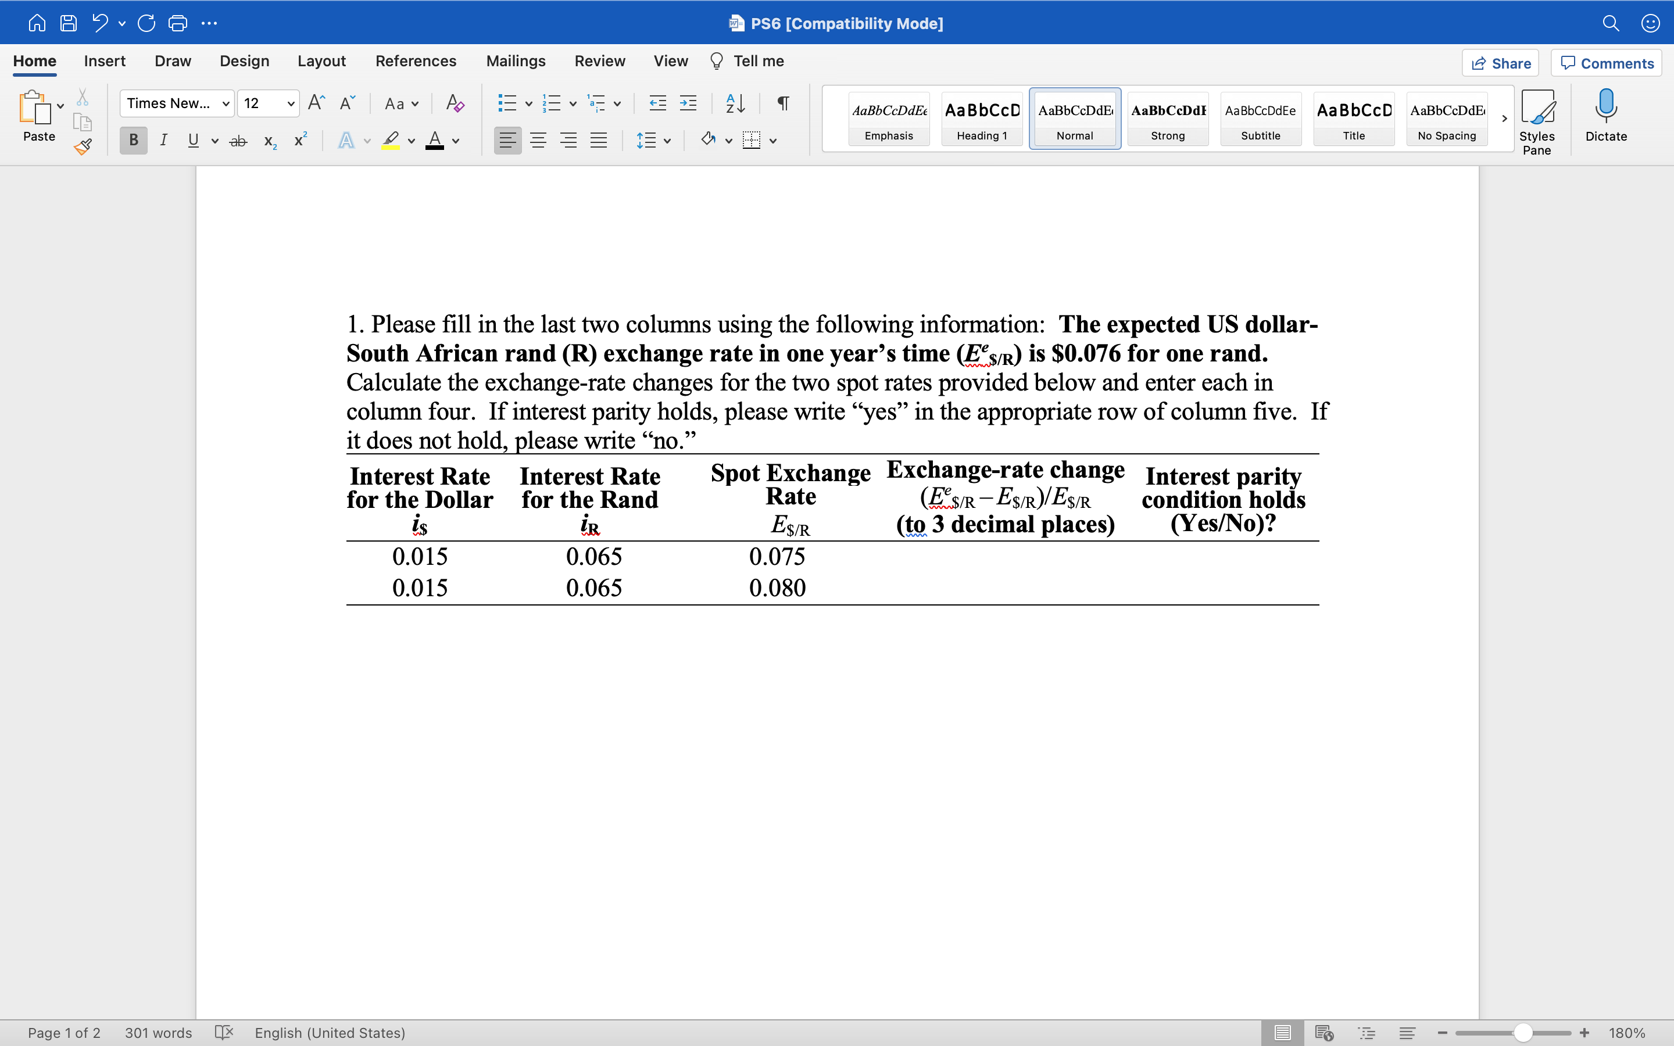
Task: Click the Increase Indent icon
Action: (688, 104)
